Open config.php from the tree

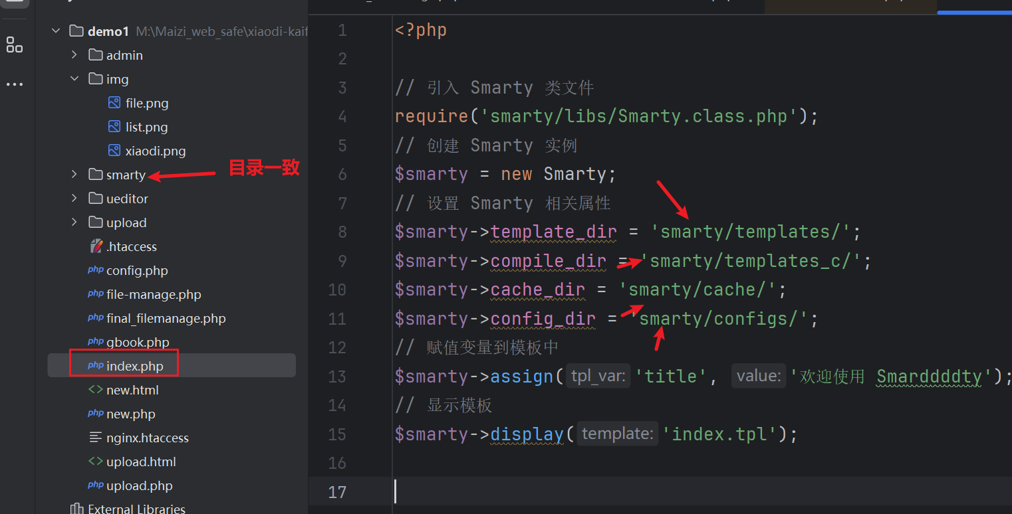(x=137, y=271)
